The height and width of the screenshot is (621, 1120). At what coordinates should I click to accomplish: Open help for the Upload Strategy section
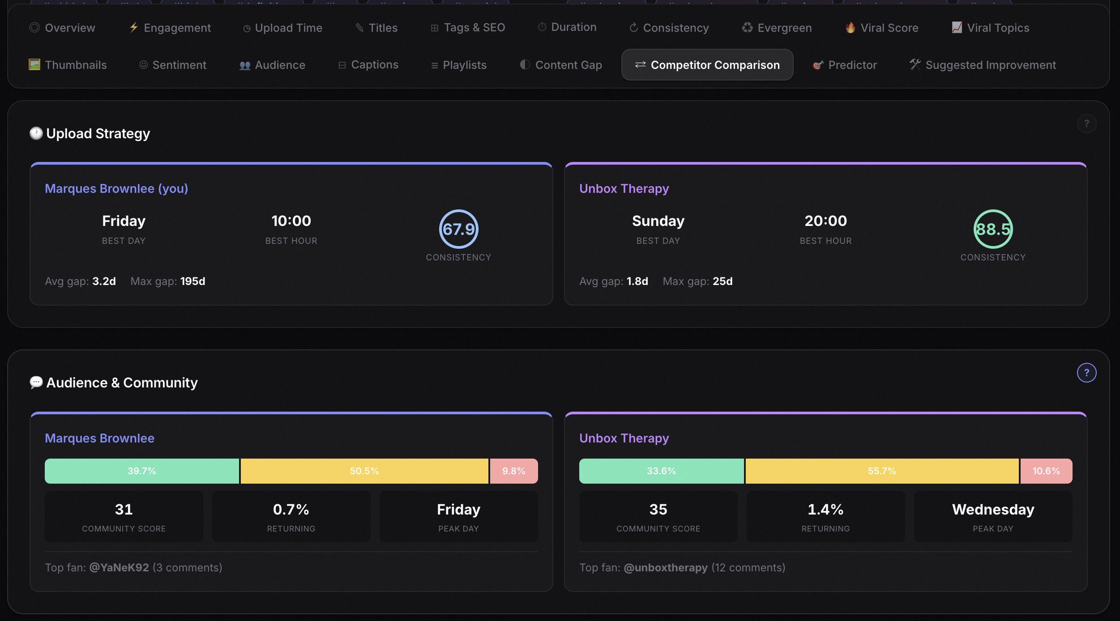[1086, 123]
